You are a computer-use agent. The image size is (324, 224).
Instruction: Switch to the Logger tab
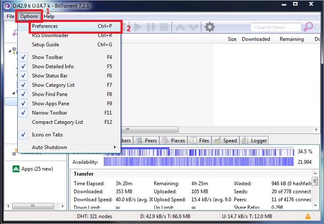(254, 141)
